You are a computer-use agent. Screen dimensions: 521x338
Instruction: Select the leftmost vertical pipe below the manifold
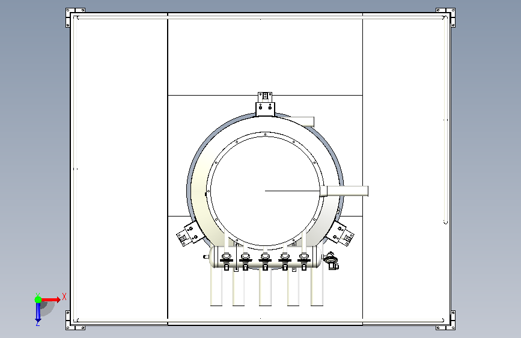click(x=216, y=286)
